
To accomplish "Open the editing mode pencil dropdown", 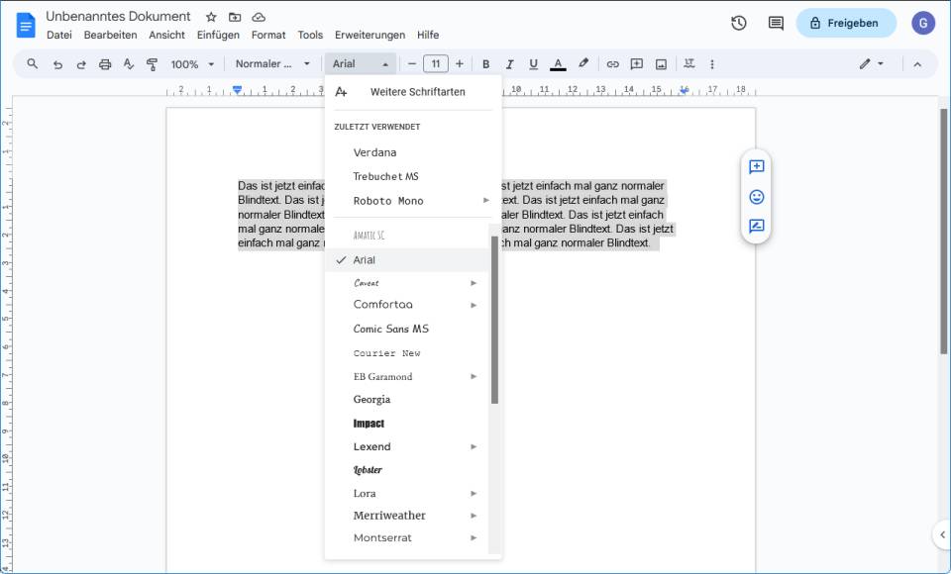I will (x=872, y=63).
